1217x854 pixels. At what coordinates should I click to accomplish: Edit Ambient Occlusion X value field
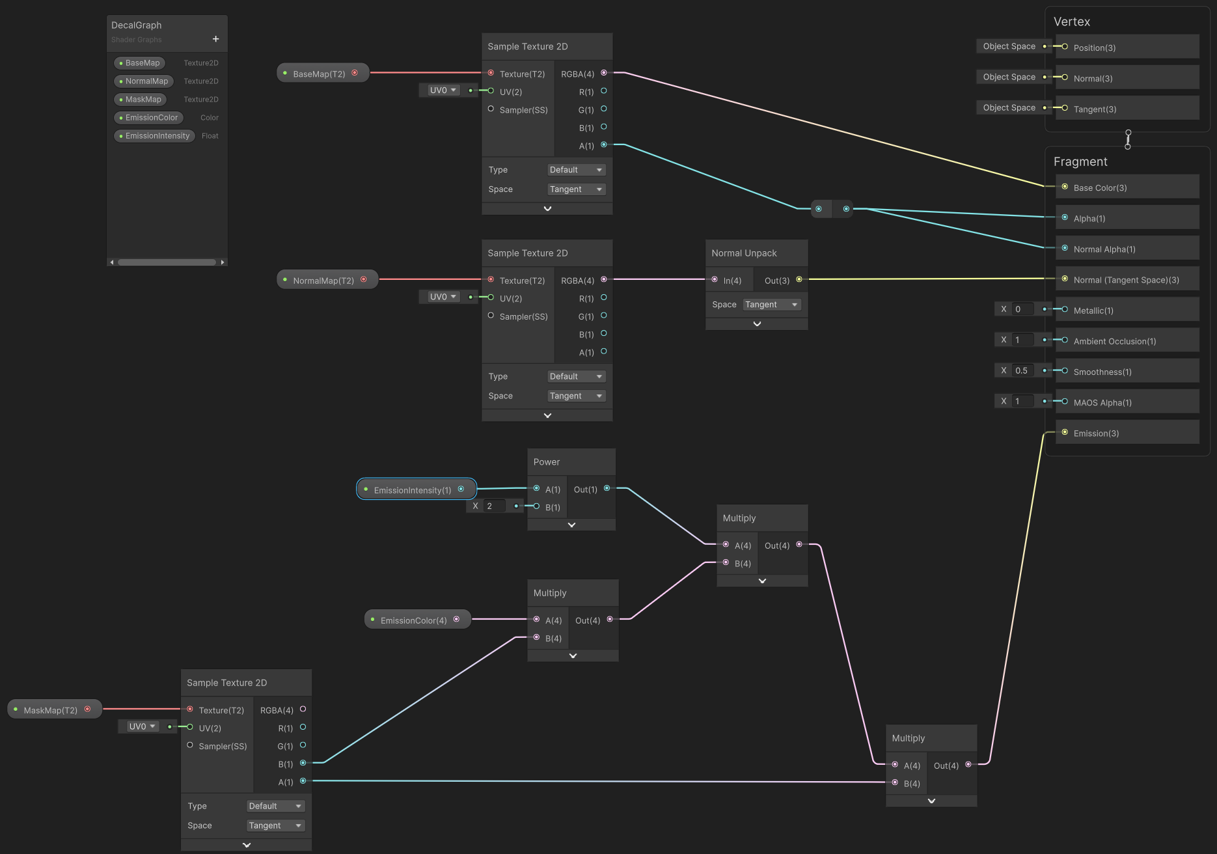1022,340
